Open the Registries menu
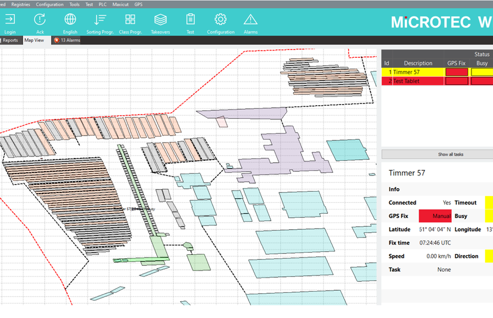The height and width of the screenshot is (318, 493). point(20,4)
